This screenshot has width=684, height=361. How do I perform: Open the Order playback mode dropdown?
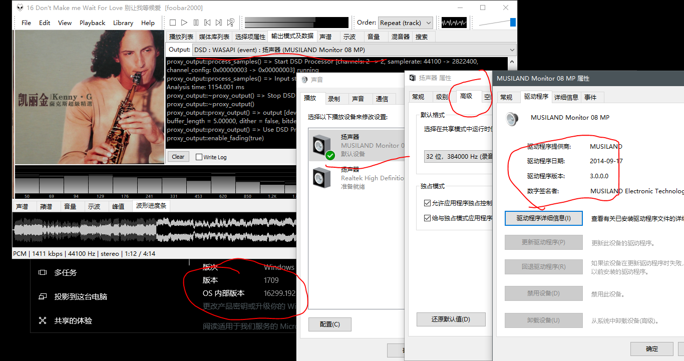coord(405,23)
